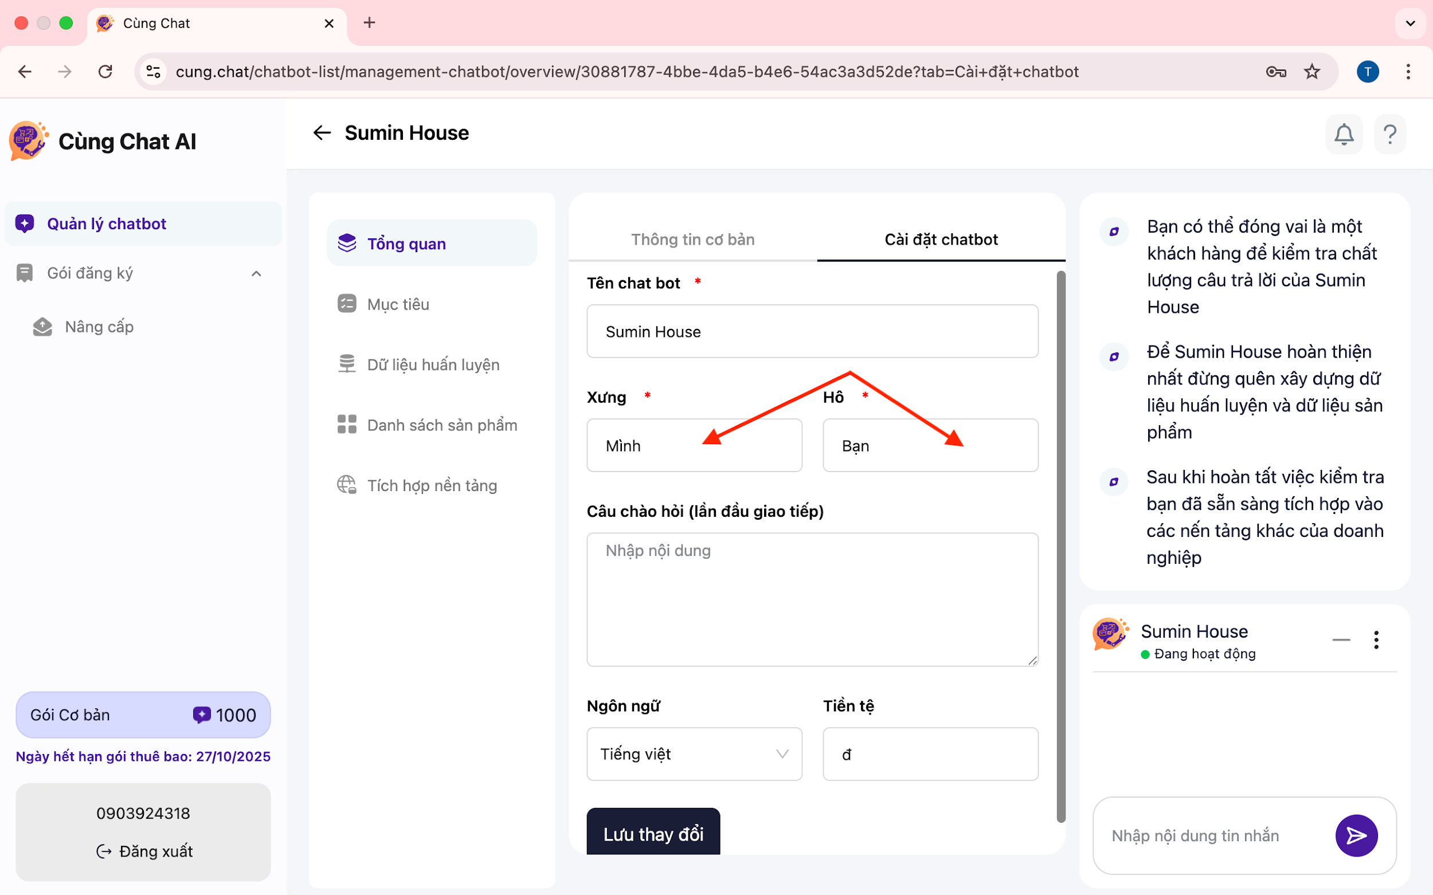Expand the browser tab search chevron
The image size is (1433, 895).
point(1410,23)
